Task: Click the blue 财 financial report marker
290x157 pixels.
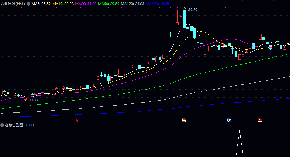Action: (229, 120)
